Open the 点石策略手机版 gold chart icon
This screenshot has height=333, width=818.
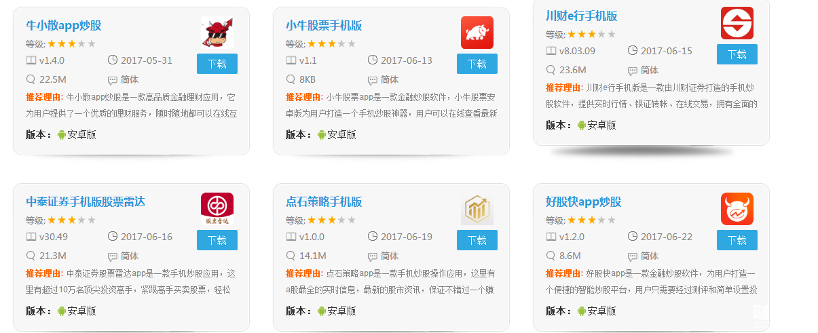click(477, 209)
